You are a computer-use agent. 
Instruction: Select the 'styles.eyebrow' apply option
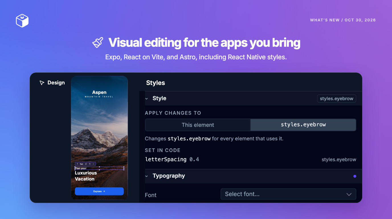click(303, 125)
